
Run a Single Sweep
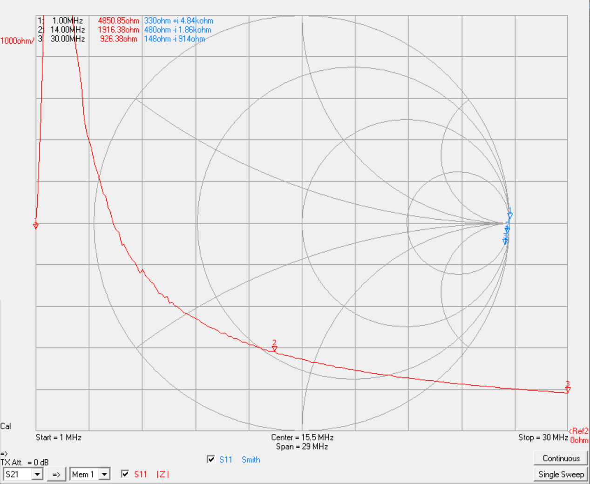(561, 474)
